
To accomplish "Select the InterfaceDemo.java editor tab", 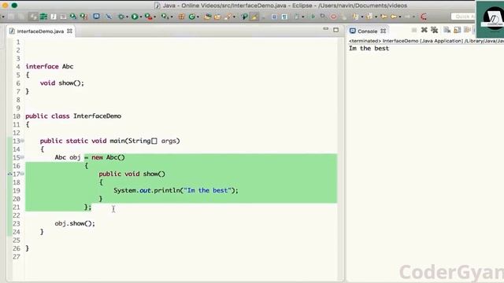I will coord(40,31).
